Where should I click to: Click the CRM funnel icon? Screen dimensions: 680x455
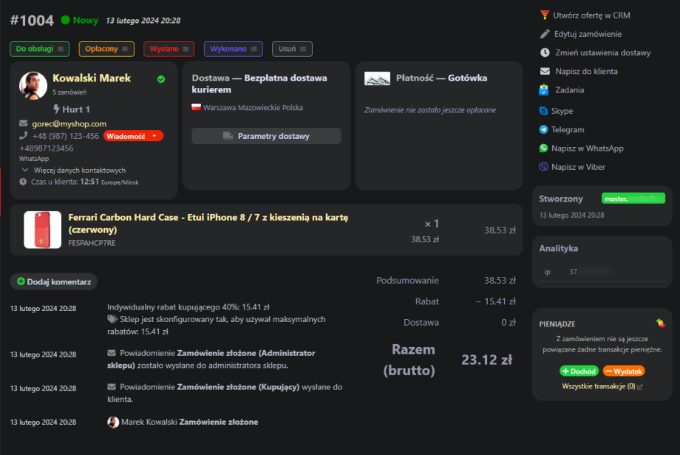click(545, 15)
